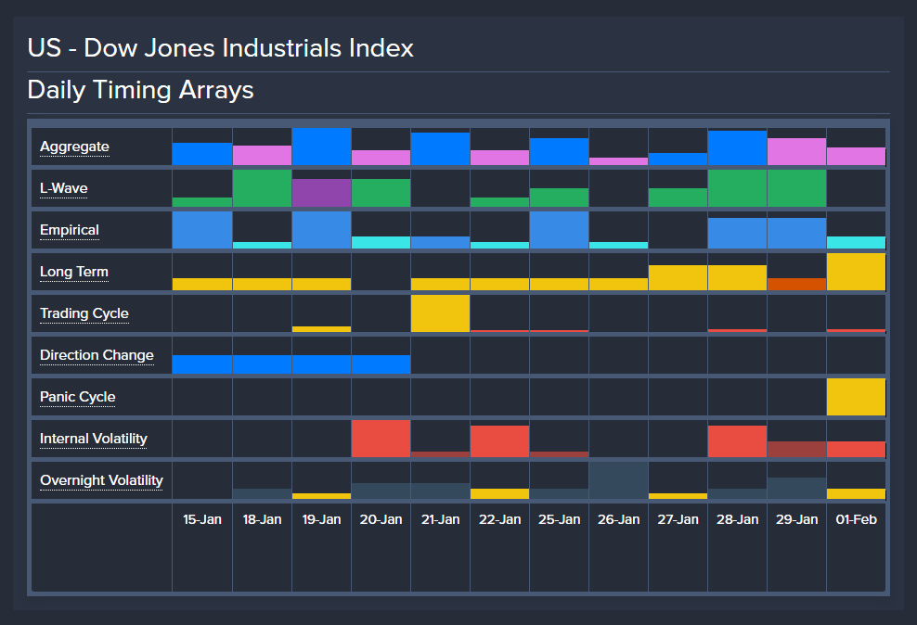
Task: Click the pink Aggregate bar on 29-Jan
Action: coord(796,152)
